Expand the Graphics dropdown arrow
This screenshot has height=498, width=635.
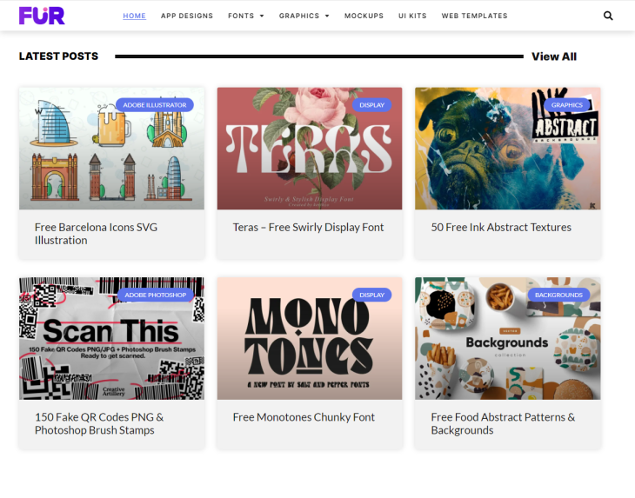coord(327,16)
